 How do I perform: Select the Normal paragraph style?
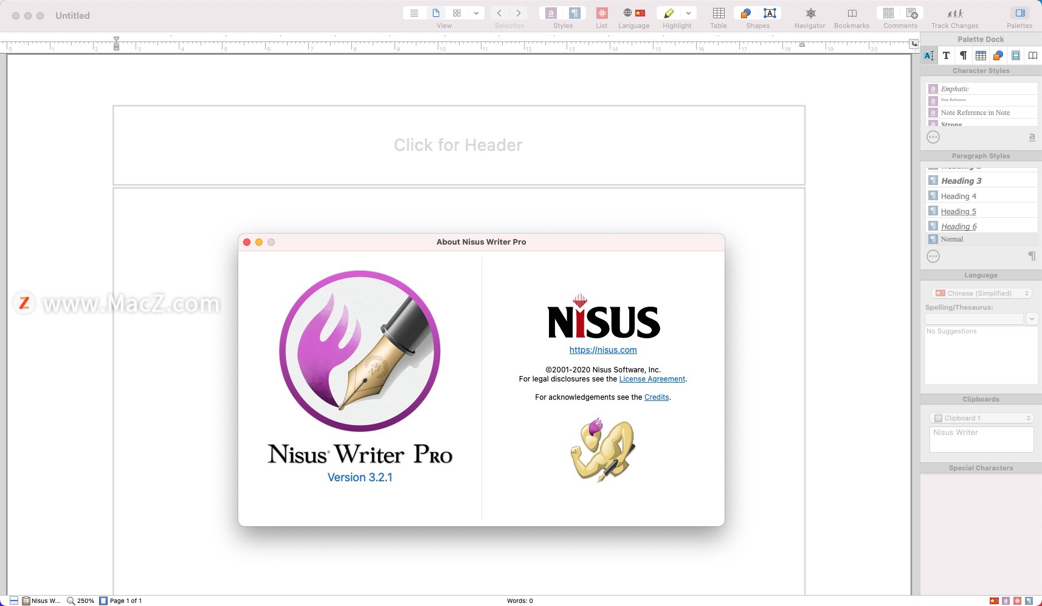pyautogui.click(x=981, y=239)
